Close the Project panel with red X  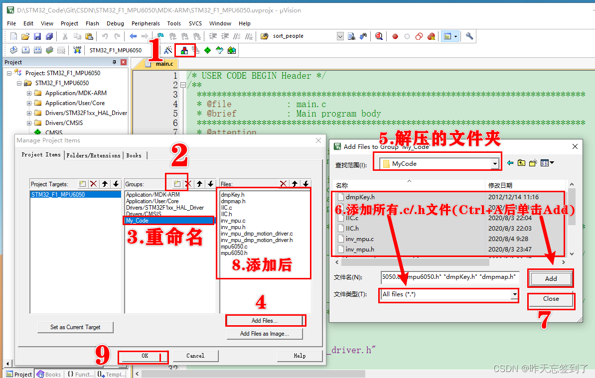(x=123, y=62)
